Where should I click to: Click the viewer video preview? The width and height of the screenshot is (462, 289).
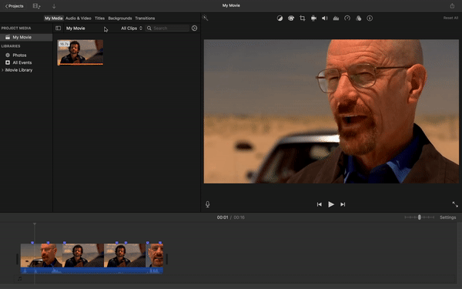coord(331,112)
